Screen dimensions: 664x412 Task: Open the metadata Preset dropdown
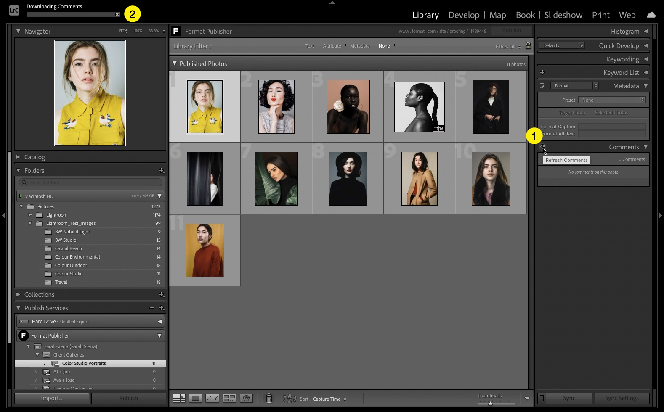point(611,100)
